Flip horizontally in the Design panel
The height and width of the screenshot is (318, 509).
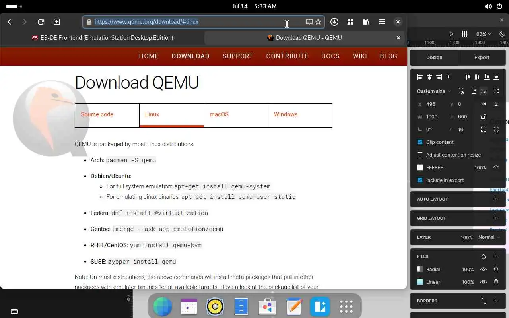[x=484, y=104]
